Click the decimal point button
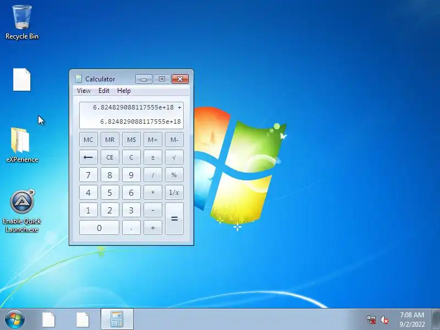The width and height of the screenshot is (440, 330). pyautogui.click(x=131, y=228)
